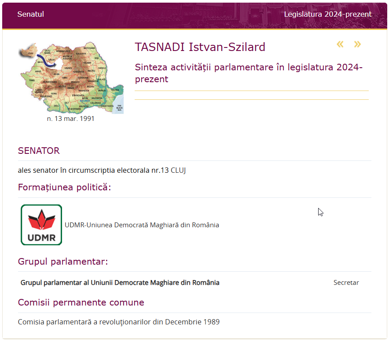389x342 pixels.
Task: Open Grupul parlamentar al Uniunii Democrate Maghiare
Action: pos(120,283)
